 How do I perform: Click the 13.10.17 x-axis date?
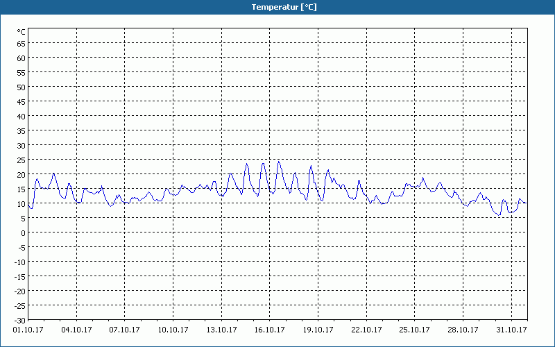pos(221,330)
